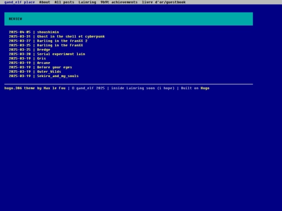Open the gand_elf place home link

tap(19, 2)
